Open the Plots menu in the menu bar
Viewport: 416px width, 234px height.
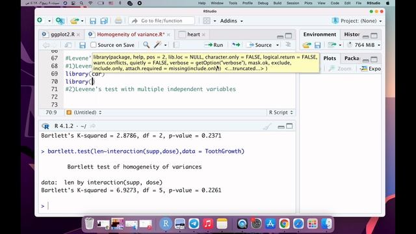[308, 3]
